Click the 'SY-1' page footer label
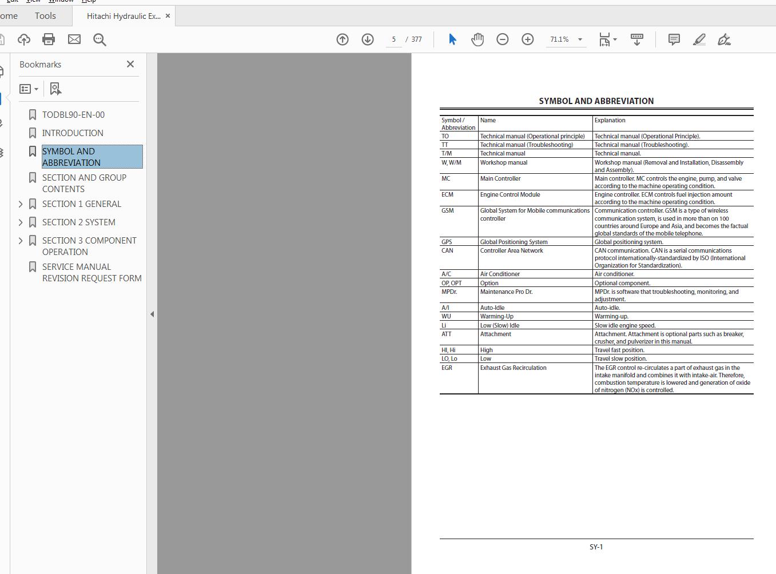The image size is (776, 574). pyautogui.click(x=596, y=547)
